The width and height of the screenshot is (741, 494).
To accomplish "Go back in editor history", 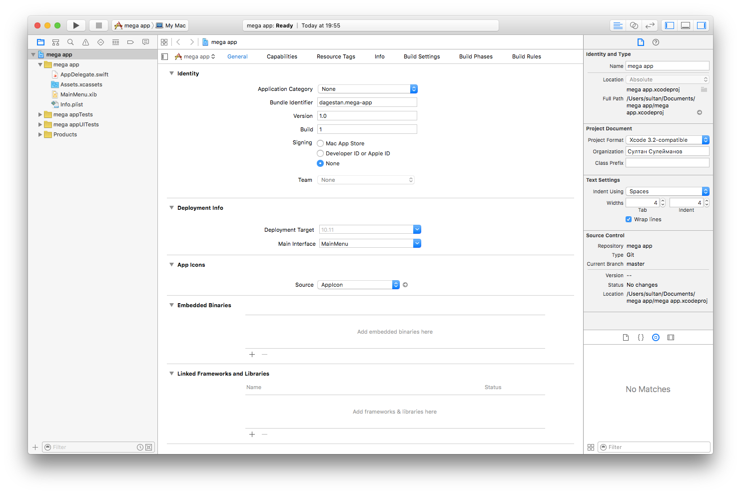I will click(178, 42).
